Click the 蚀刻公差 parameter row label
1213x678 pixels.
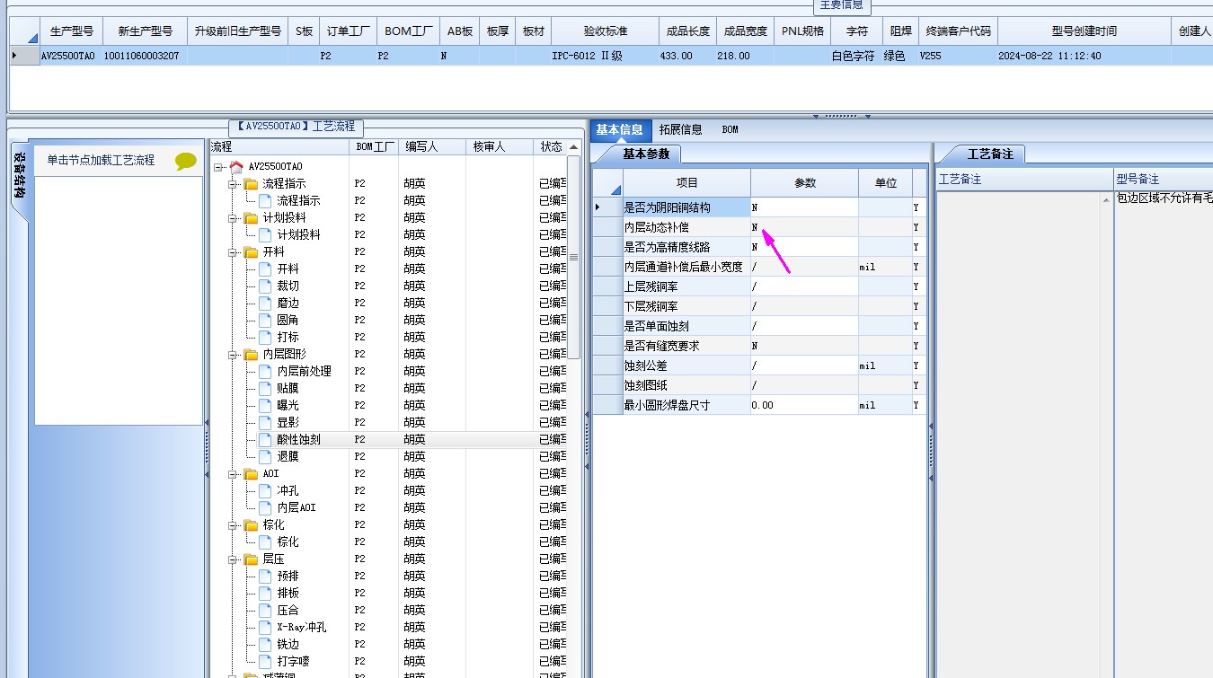(686, 365)
